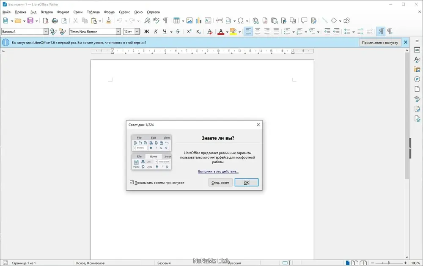Toggle Underline (Ч) formatting
This screenshot has height=266, width=423.
pyautogui.click(x=165, y=32)
